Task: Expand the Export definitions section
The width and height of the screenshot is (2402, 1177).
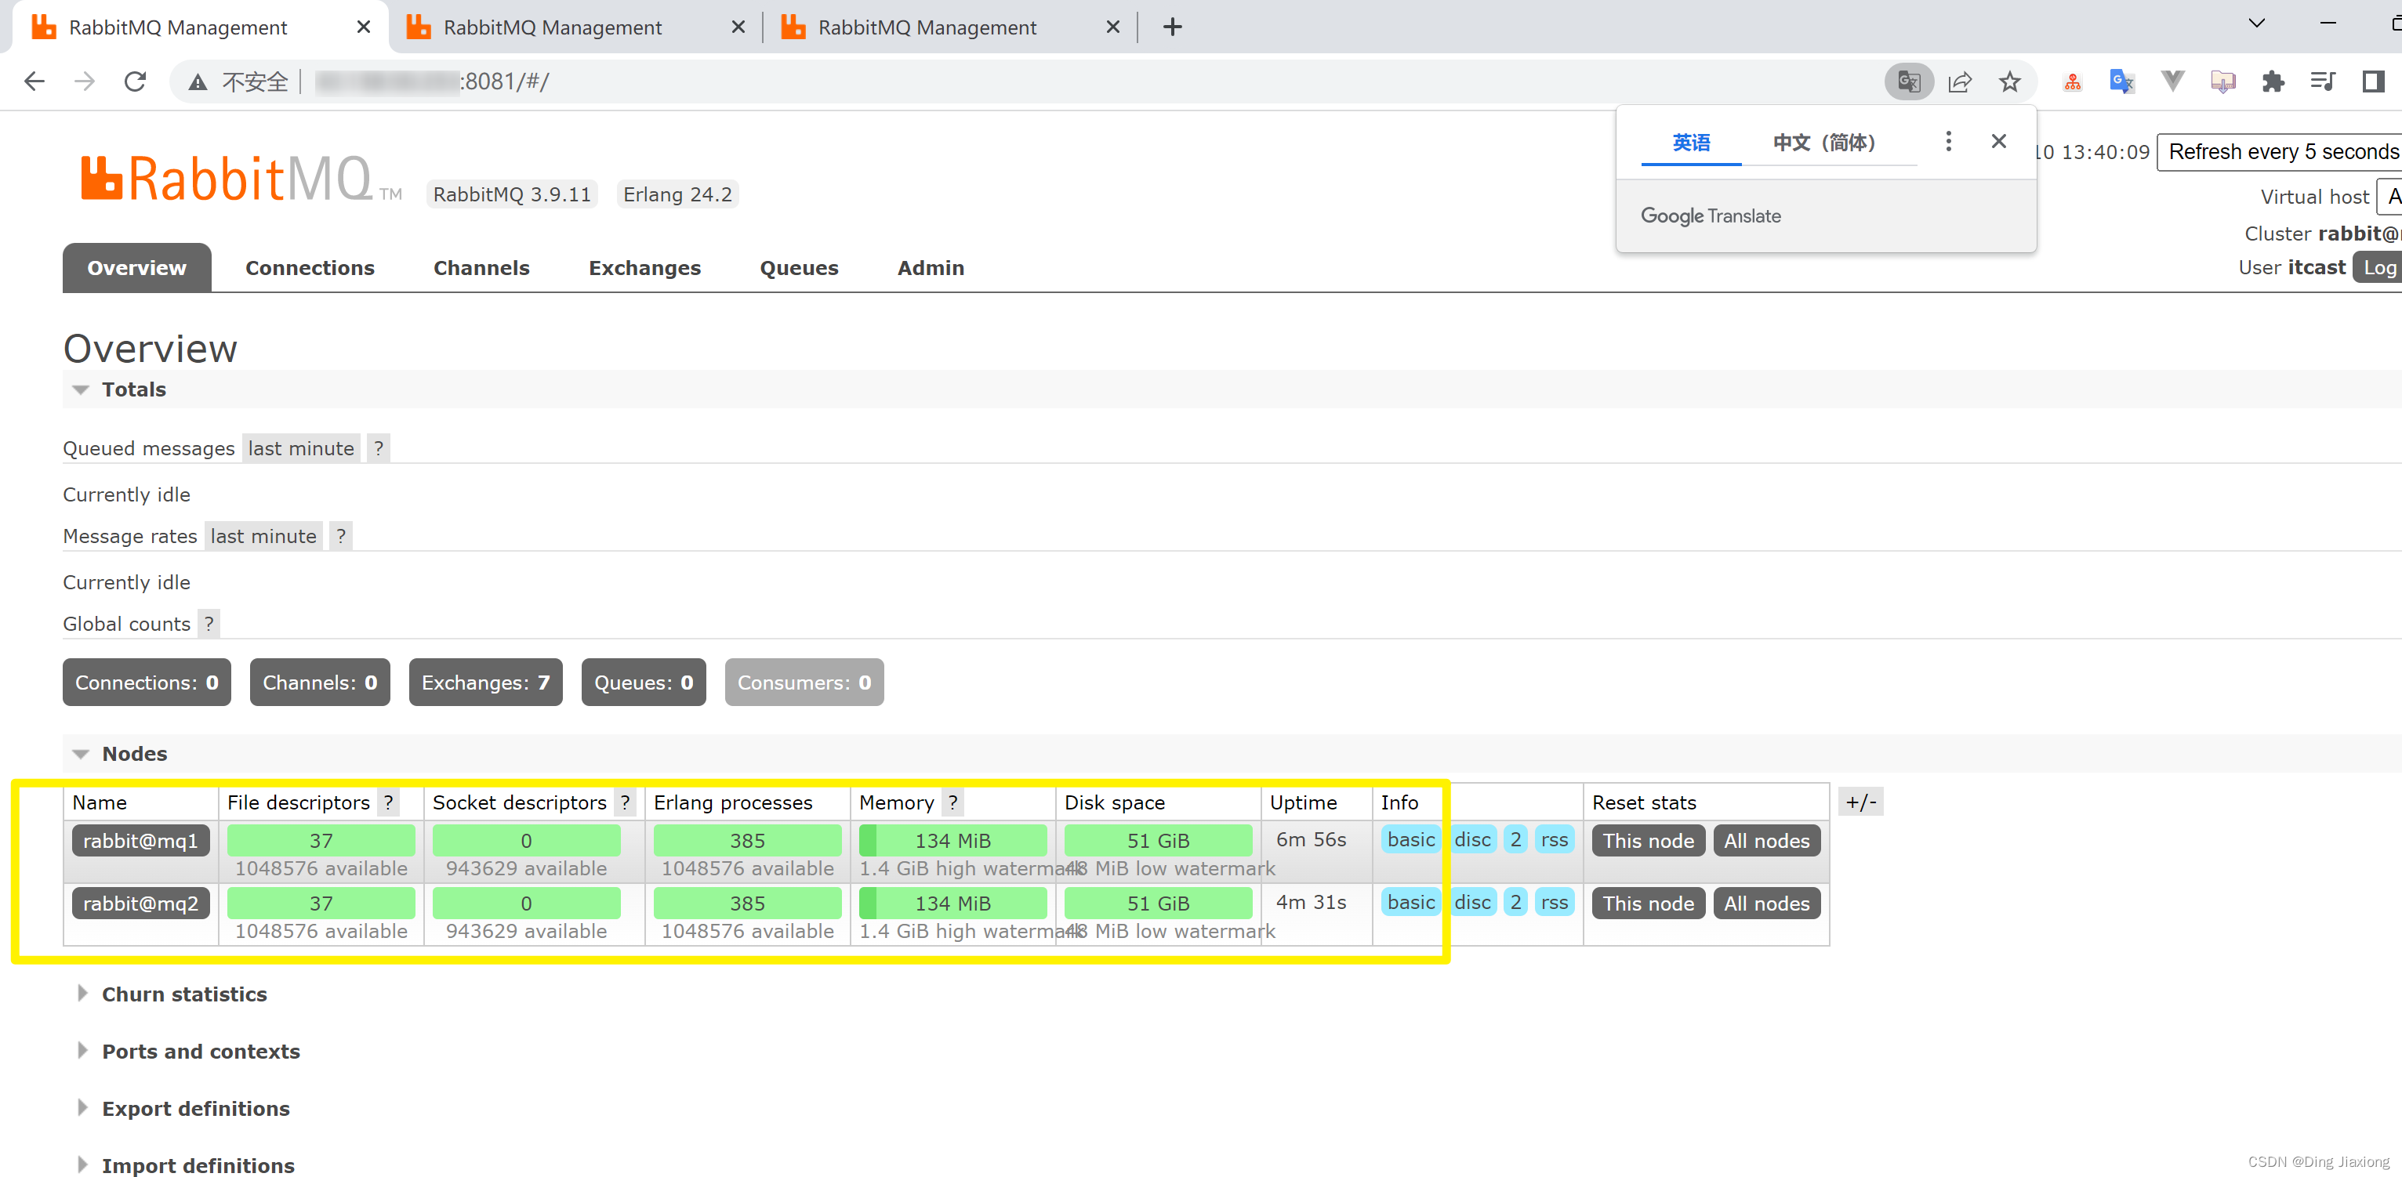Action: tap(183, 1108)
